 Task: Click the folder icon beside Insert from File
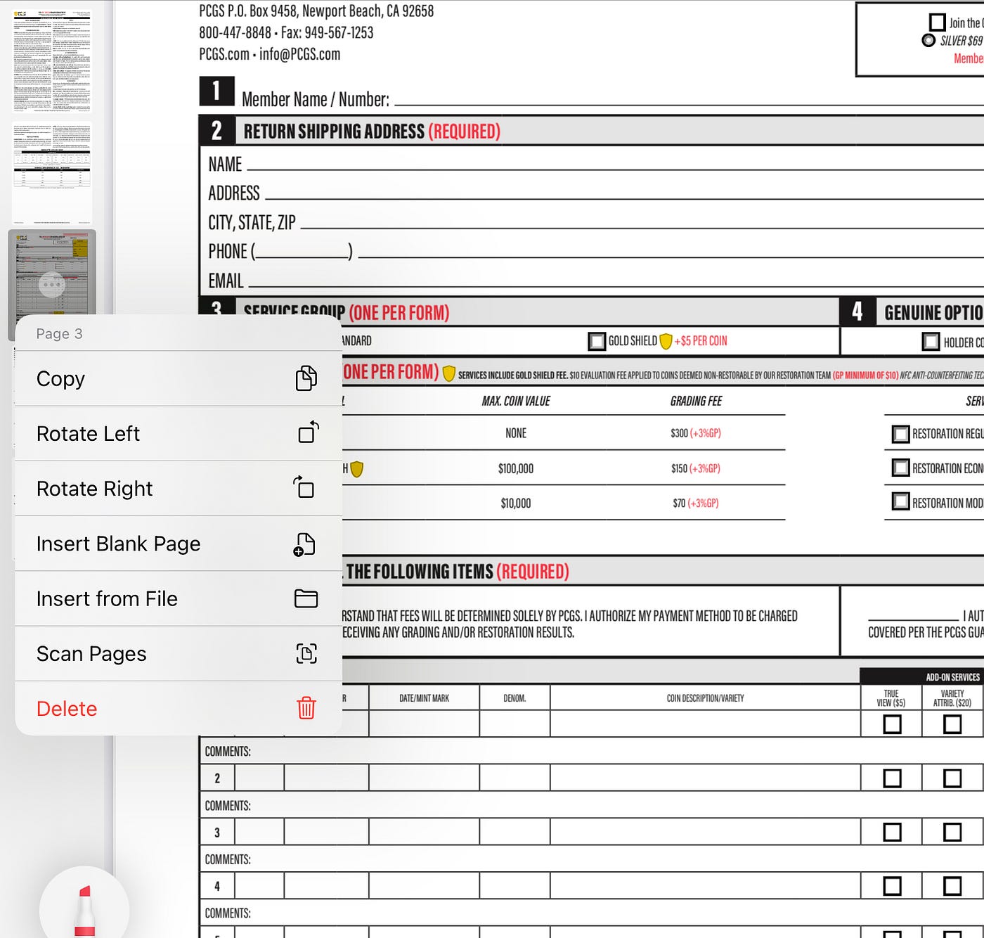pyautogui.click(x=306, y=598)
